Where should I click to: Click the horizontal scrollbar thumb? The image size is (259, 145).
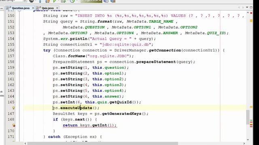pyautogui.click(x=102, y=143)
